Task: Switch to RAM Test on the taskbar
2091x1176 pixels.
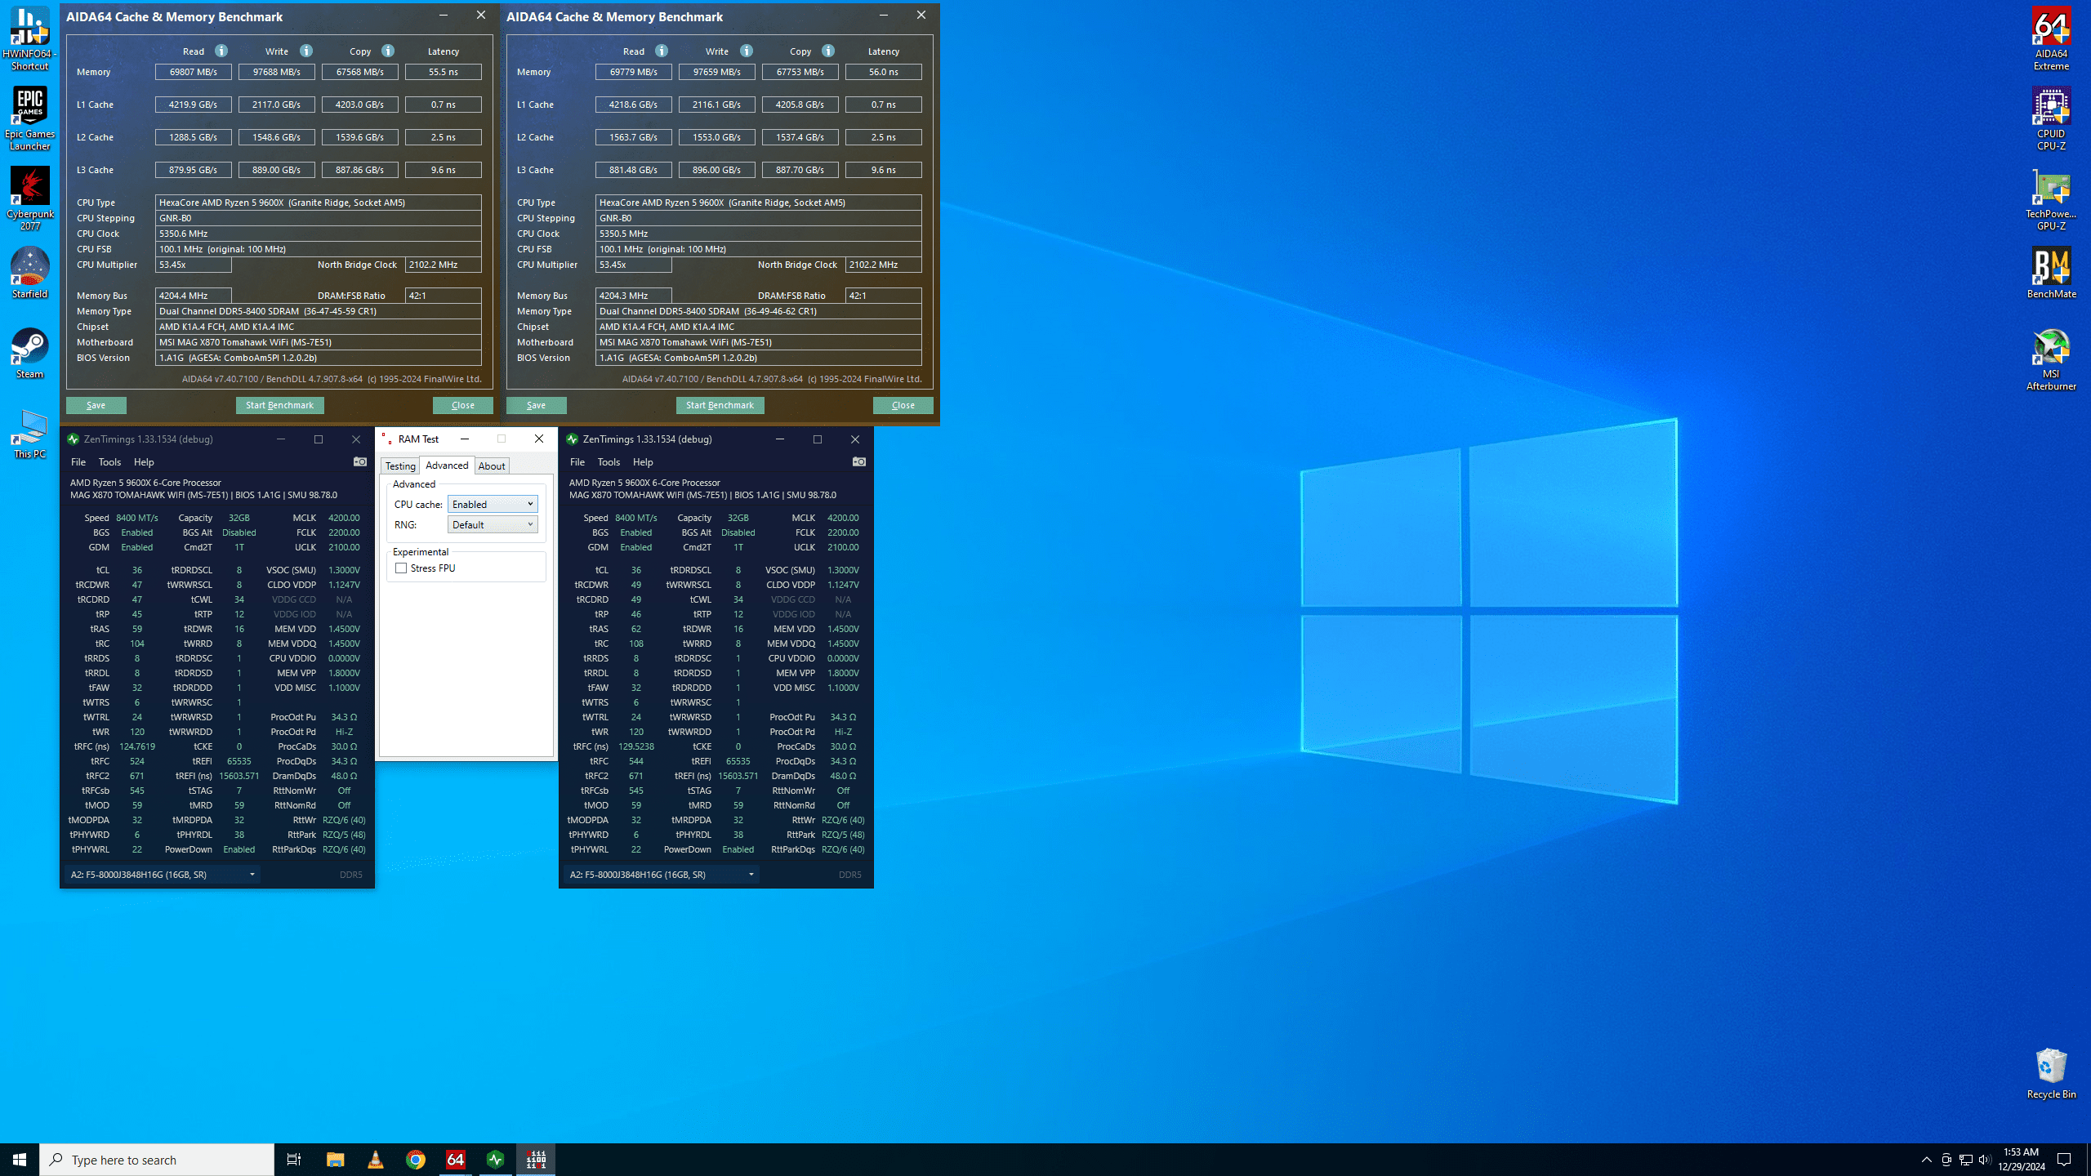Action: click(x=536, y=1160)
